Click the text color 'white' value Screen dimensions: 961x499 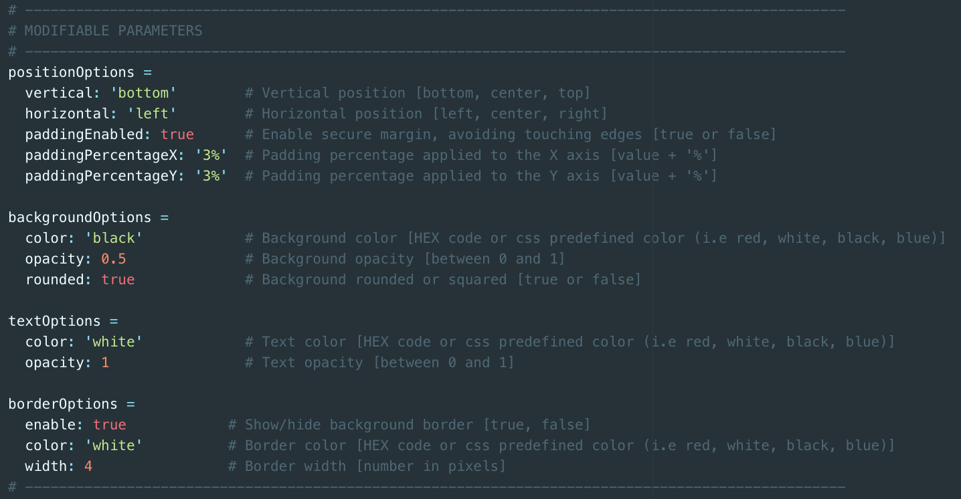[114, 342]
